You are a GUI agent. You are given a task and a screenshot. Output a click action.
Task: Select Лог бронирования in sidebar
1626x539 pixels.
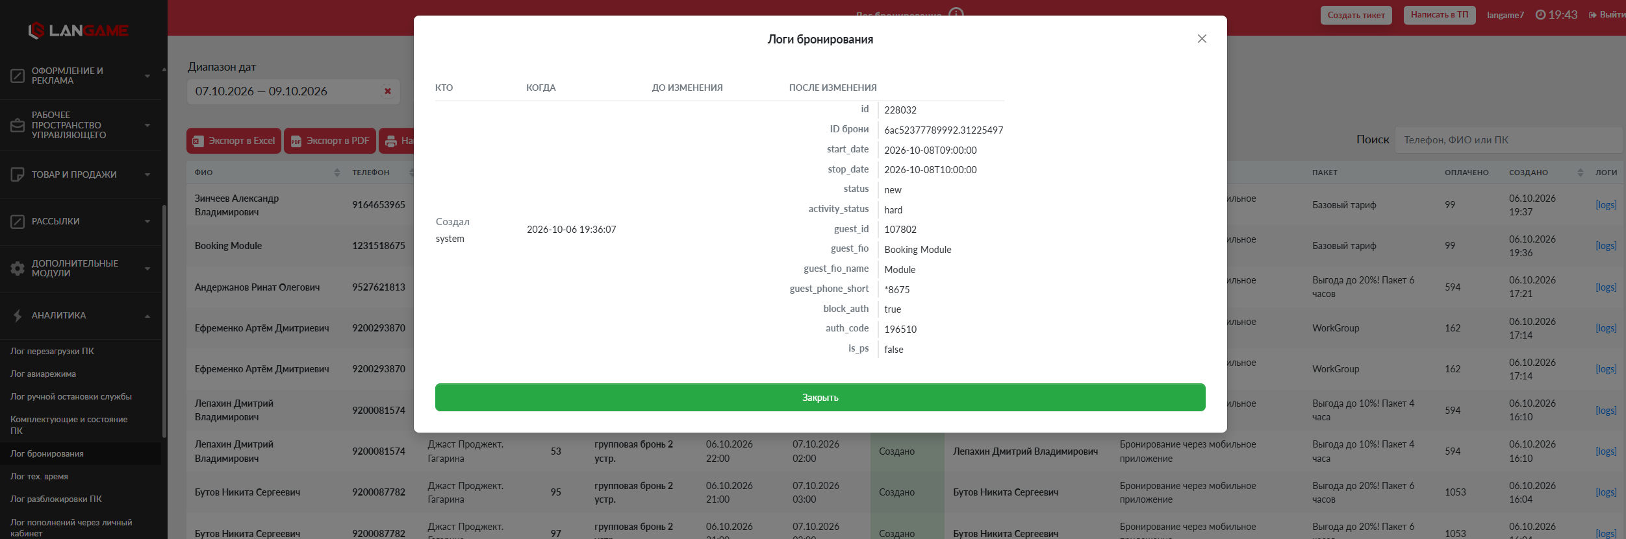tap(47, 453)
